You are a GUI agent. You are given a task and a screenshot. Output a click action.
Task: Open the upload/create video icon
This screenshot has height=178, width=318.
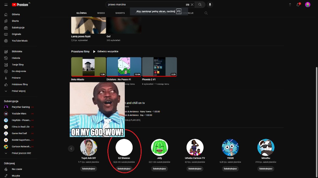pyautogui.click(x=290, y=5)
